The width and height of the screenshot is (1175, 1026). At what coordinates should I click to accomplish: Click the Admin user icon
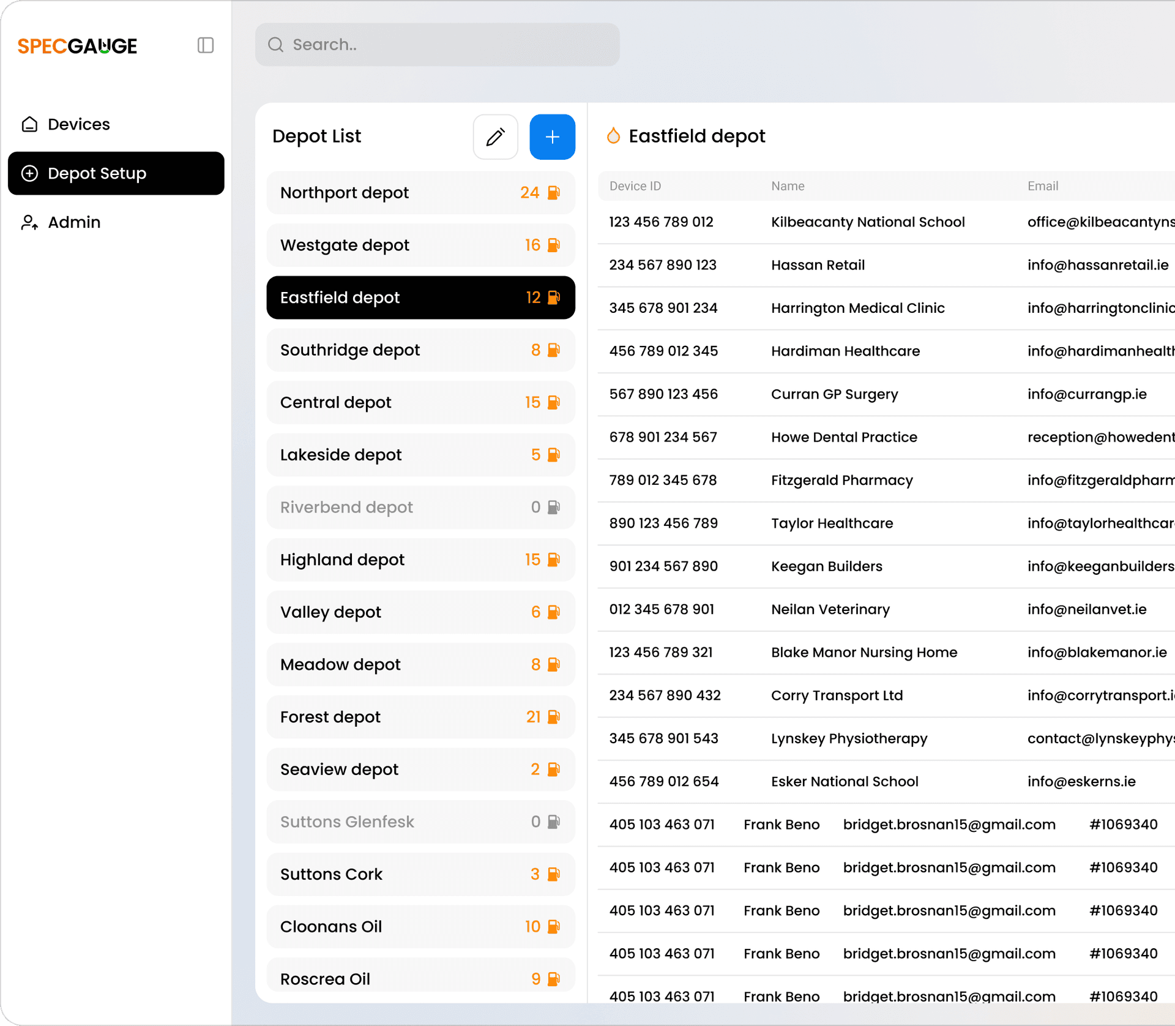tap(29, 222)
